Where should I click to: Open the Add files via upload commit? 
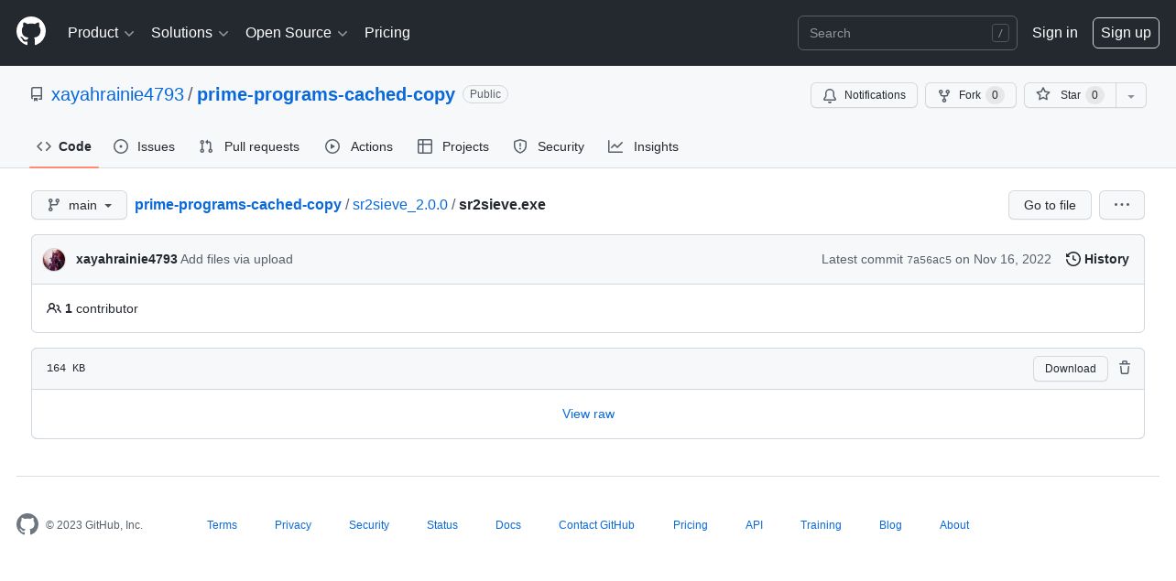pos(236,259)
